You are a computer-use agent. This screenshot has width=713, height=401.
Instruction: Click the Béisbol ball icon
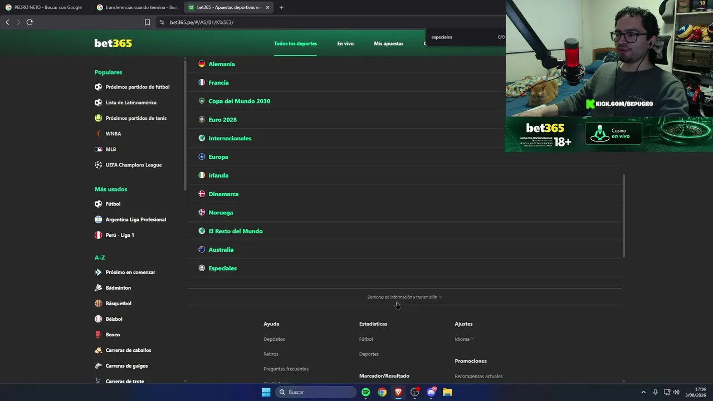pos(98,319)
